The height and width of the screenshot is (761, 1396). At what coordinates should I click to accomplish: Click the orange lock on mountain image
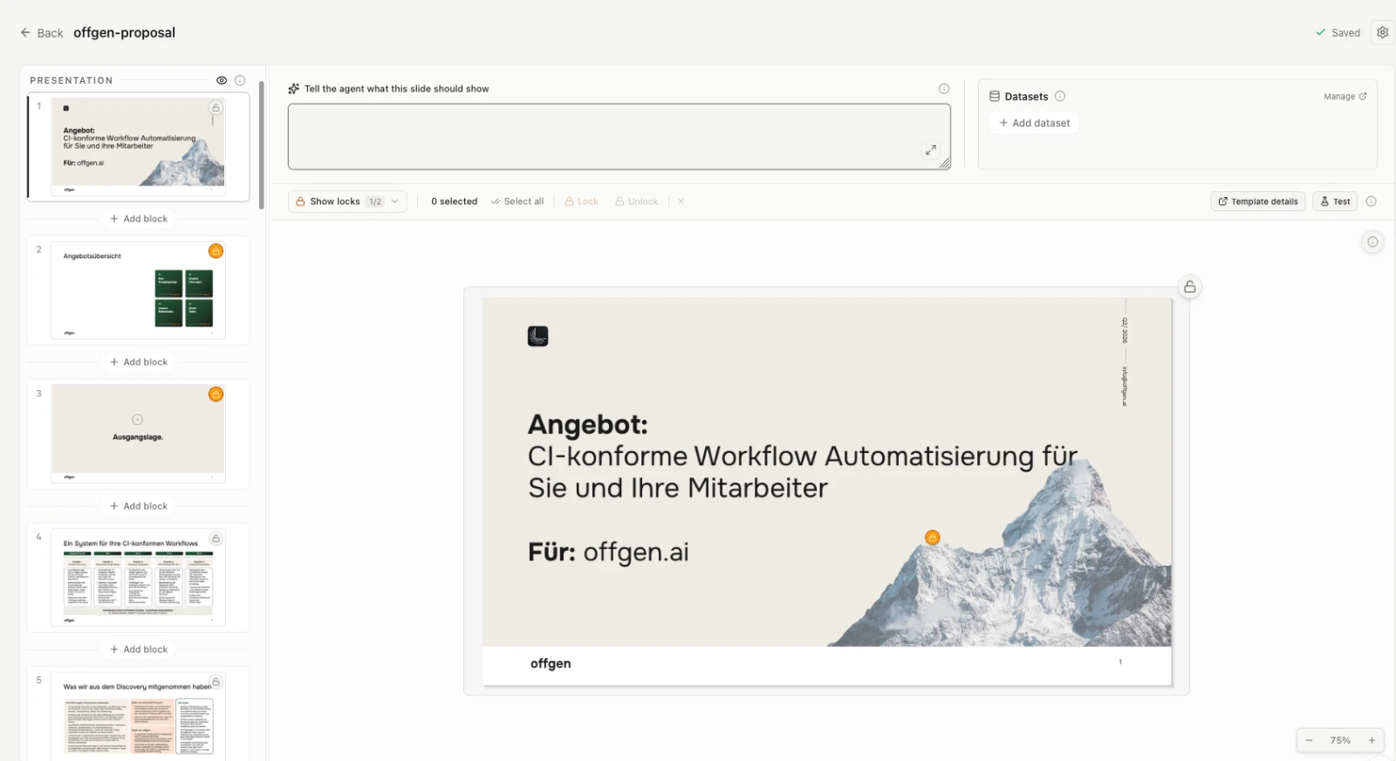tap(933, 538)
